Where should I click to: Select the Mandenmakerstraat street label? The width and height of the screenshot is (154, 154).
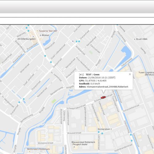85,116
